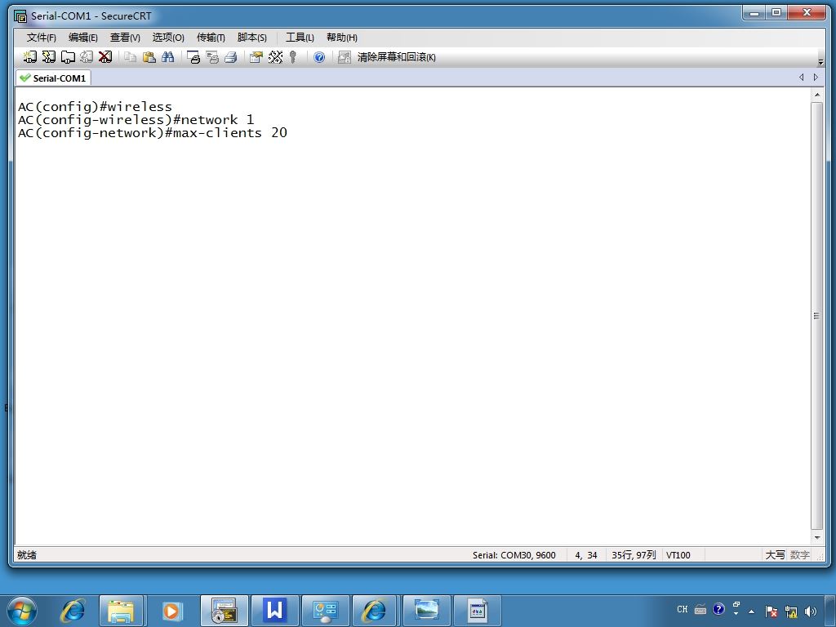
Task: Click the CH language indicator in tray
Action: (x=682, y=609)
